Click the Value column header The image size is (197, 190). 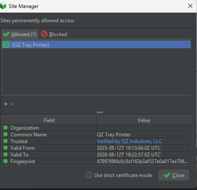(144, 120)
